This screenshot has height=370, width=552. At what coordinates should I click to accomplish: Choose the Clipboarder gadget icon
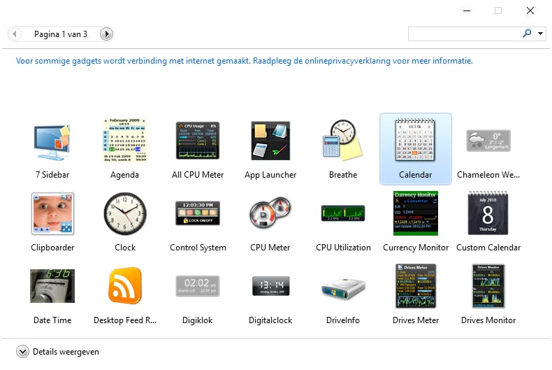pyautogui.click(x=52, y=213)
